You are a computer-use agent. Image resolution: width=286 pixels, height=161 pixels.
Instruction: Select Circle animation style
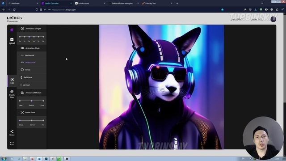[32, 70]
